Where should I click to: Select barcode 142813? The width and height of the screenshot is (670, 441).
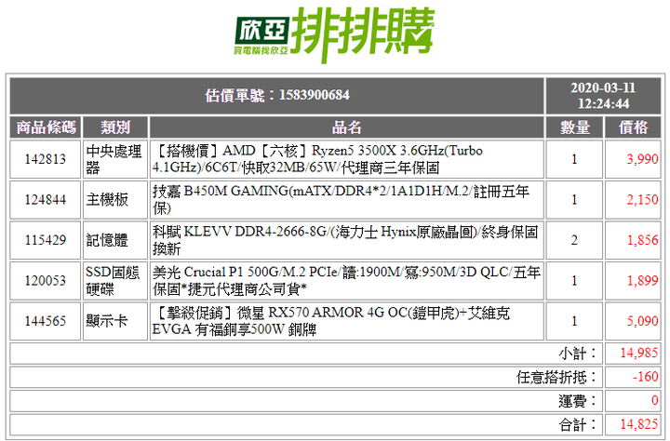(46, 159)
